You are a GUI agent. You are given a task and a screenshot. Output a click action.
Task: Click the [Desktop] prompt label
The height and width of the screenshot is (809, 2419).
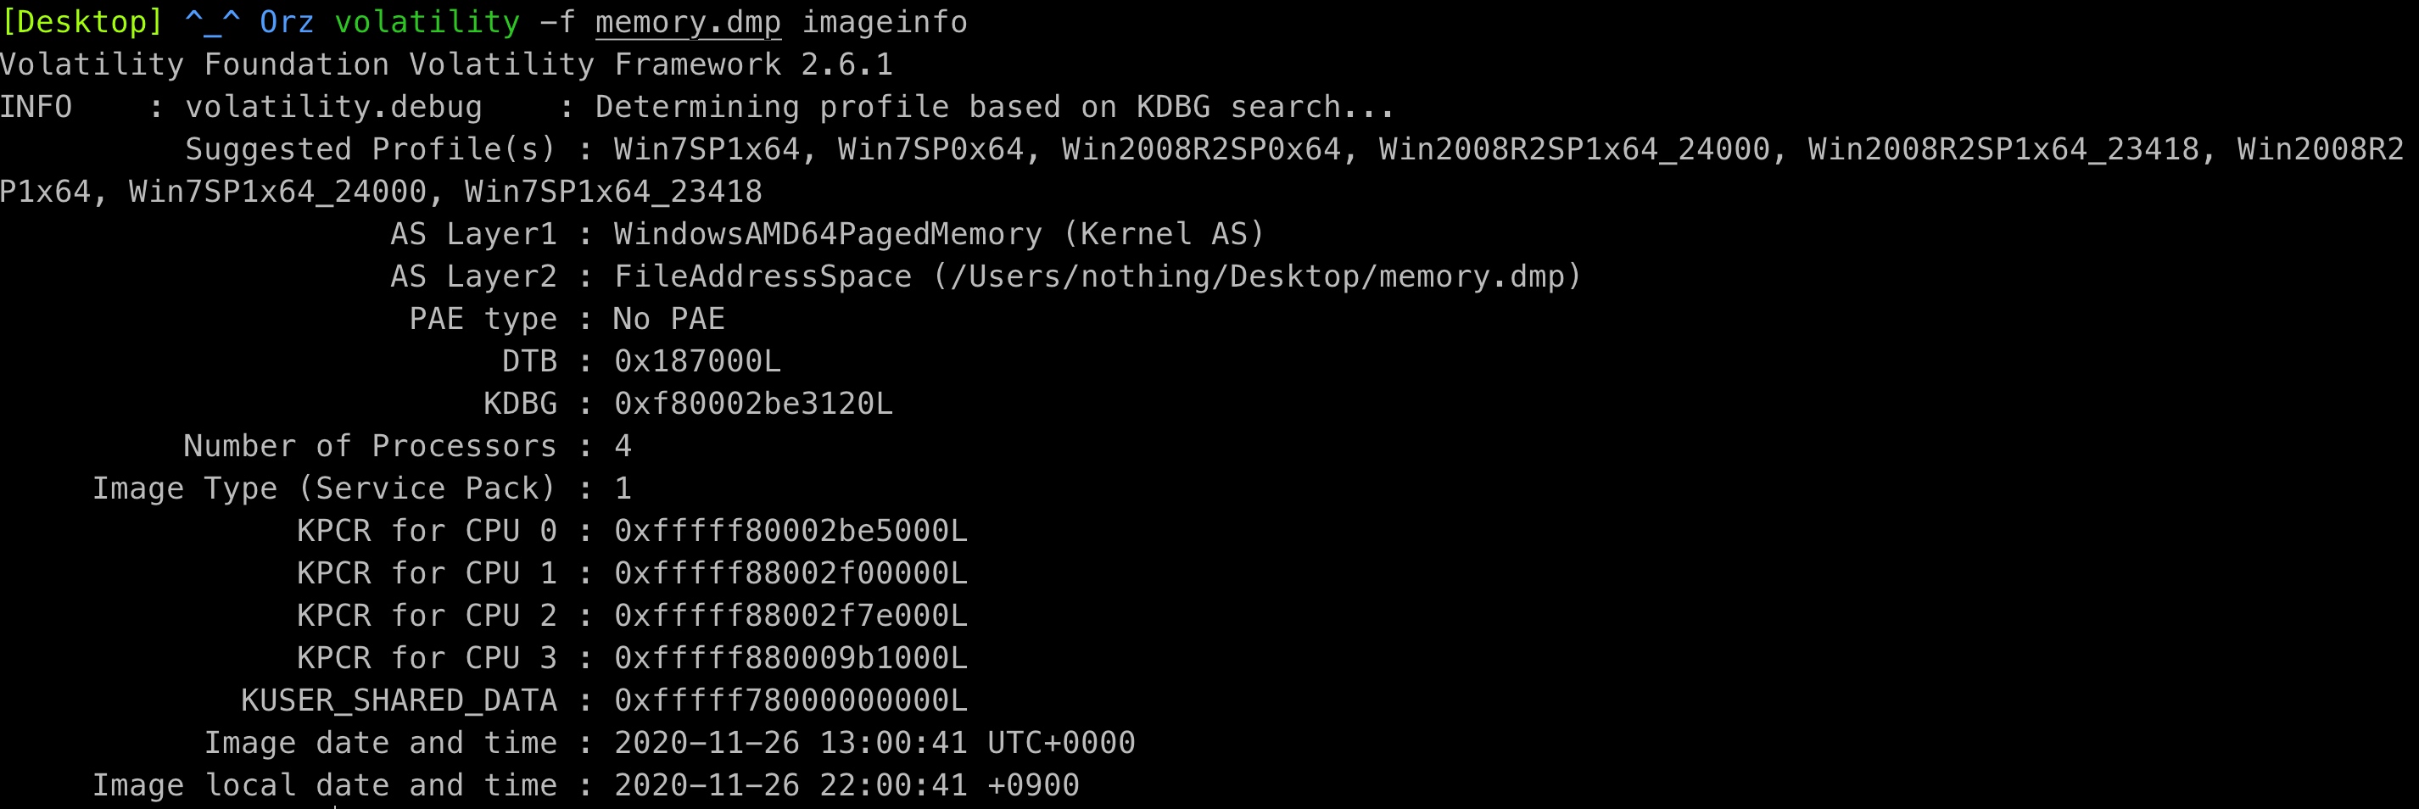(82, 23)
